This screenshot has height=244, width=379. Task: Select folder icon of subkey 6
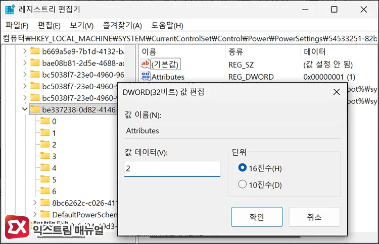click(x=45, y=191)
